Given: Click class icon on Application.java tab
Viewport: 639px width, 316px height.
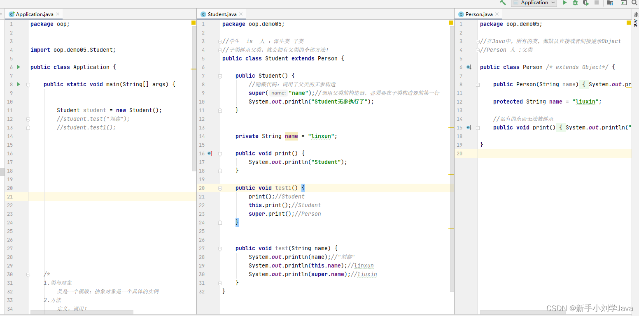Looking at the screenshot, I should [x=12, y=14].
